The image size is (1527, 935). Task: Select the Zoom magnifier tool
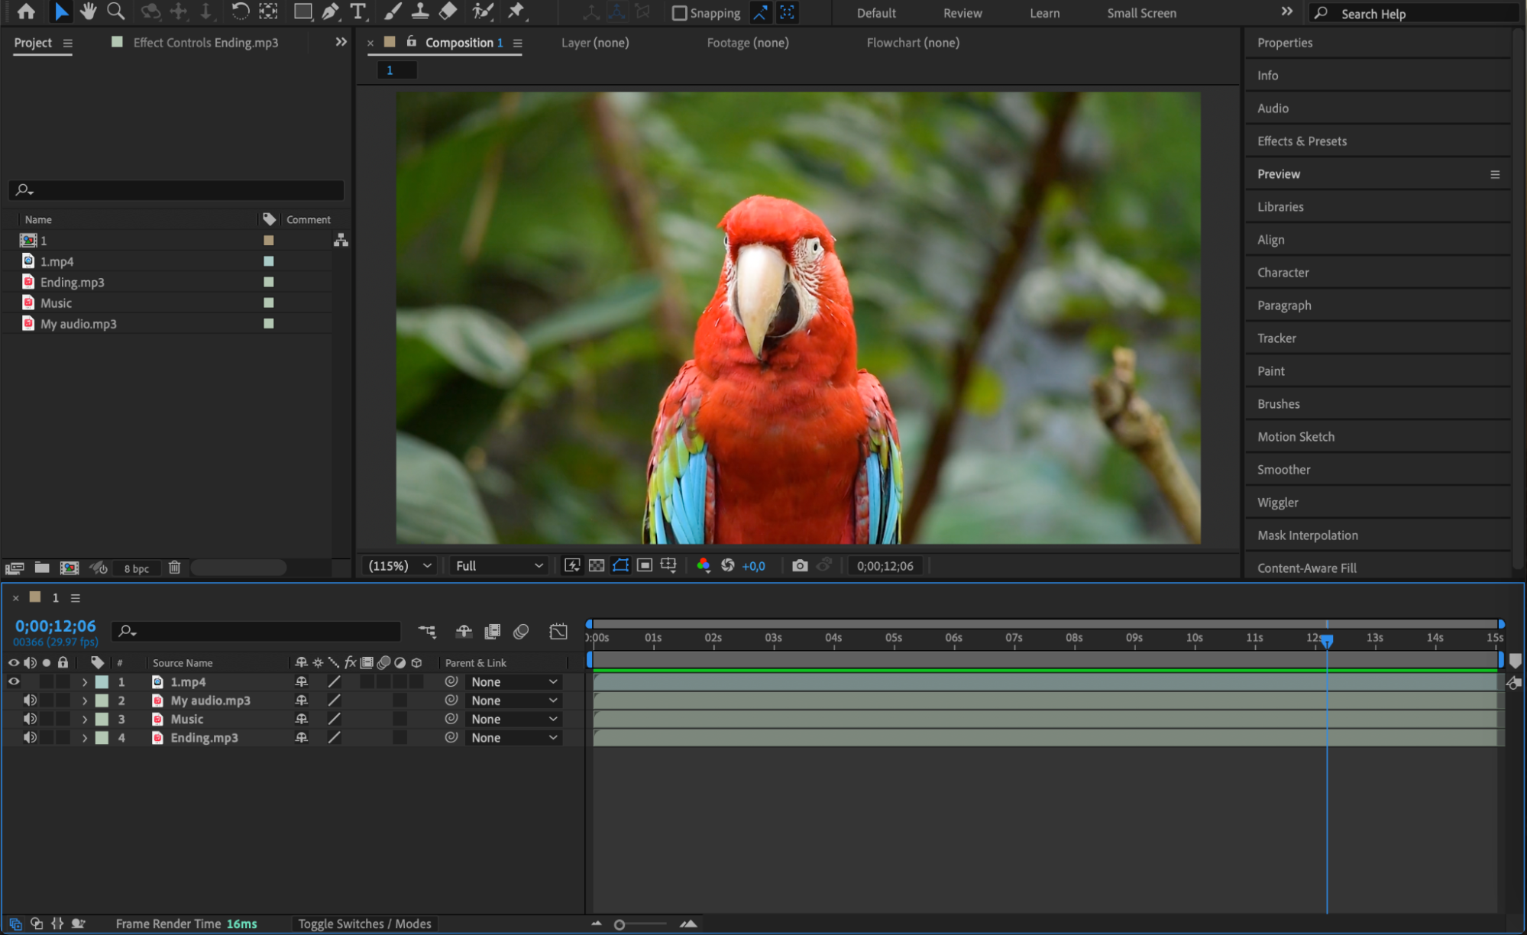tap(115, 11)
